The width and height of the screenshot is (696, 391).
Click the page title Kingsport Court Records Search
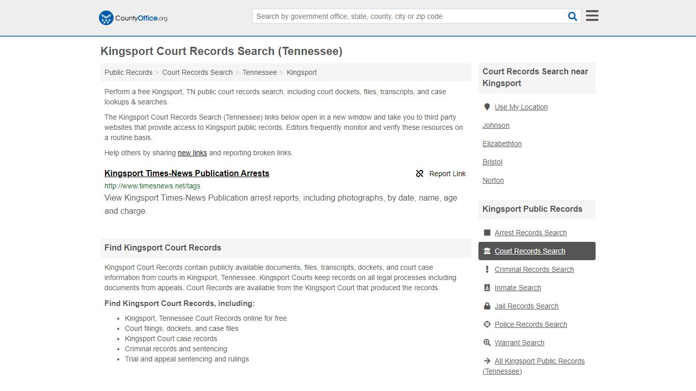(221, 51)
